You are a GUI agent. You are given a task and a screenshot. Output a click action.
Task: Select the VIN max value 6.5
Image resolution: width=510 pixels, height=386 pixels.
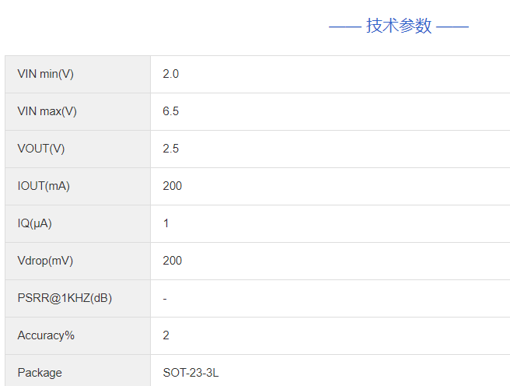(x=171, y=111)
